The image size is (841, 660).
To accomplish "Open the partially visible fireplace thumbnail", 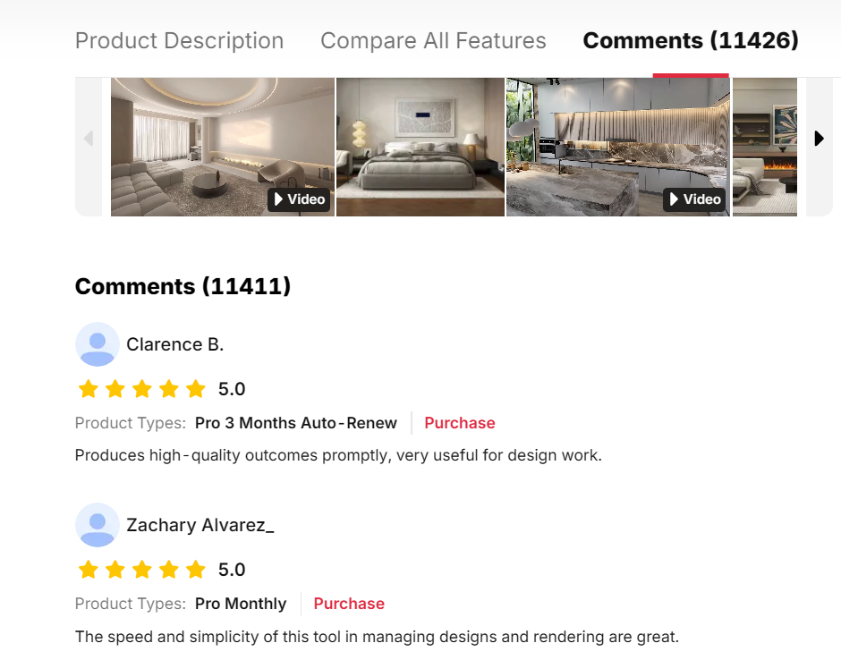I will tap(765, 147).
